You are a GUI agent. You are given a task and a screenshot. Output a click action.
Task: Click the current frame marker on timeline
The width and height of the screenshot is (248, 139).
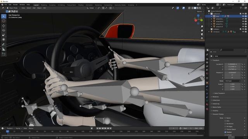pos(7,131)
